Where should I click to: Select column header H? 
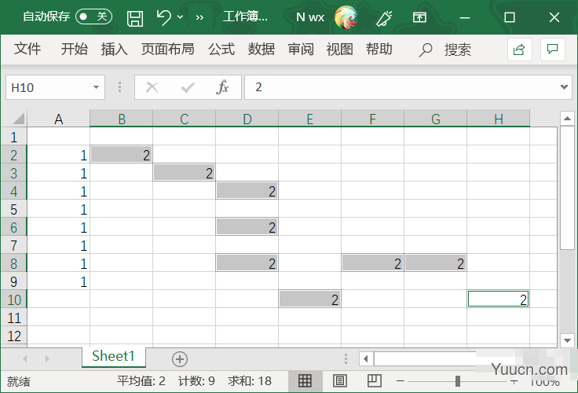coord(499,119)
